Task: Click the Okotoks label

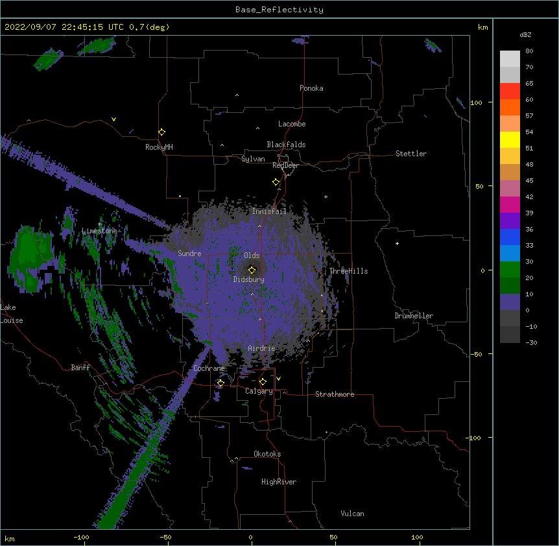Action: click(267, 454)
